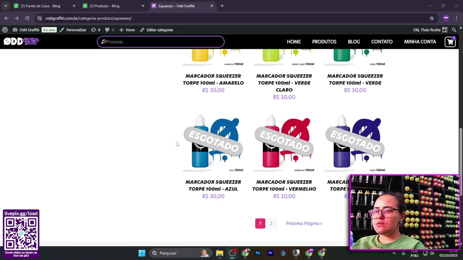
Task: Open the BLOG menu item
Action: click(354, 42)
